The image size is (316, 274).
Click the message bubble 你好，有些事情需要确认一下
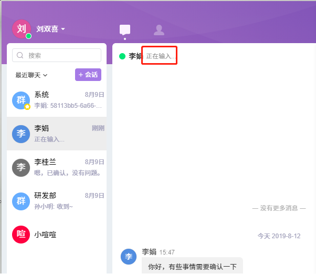192,267
